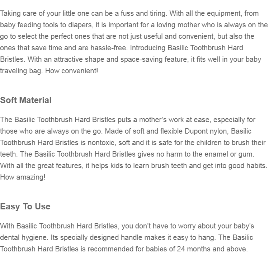269x269 pixels.
Task: Click the phrase '24 months and above'
Action: pos(212,249)
